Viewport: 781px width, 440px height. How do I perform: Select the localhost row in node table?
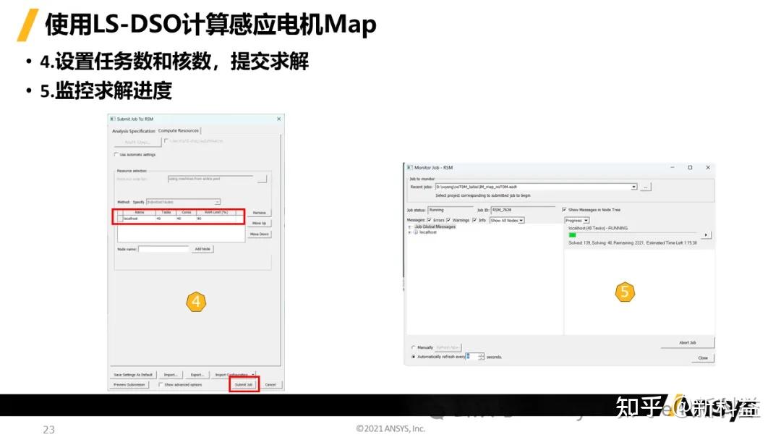(x=179, y=219)
